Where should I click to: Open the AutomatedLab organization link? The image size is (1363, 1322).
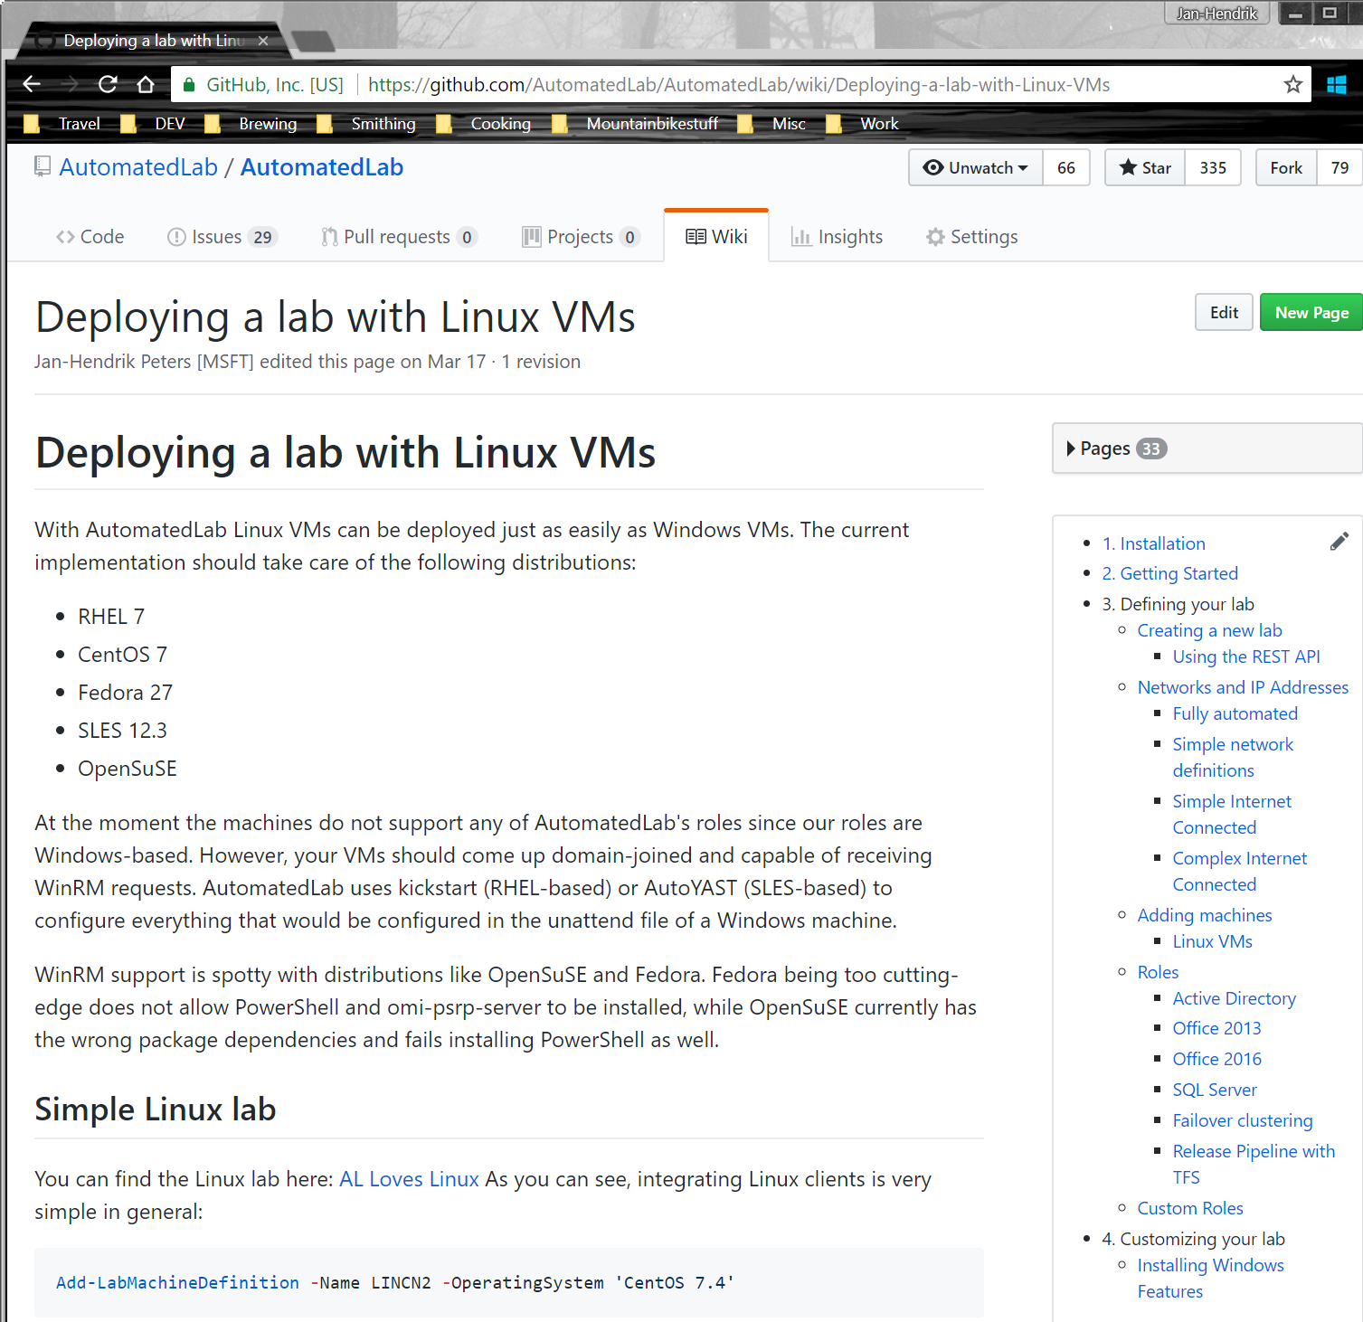pyautogui.click(x=138, y=167)
